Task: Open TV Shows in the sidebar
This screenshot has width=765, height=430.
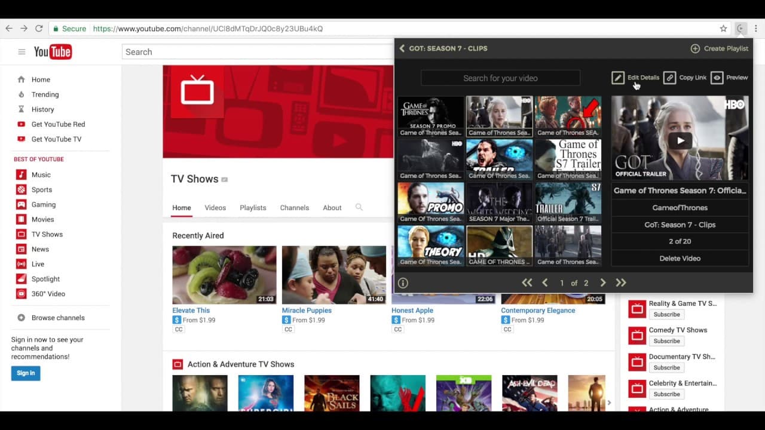Action: [x=47, y=235]
